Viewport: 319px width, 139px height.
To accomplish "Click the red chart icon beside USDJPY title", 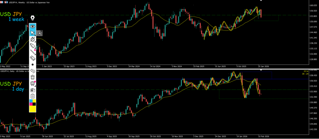I will pos(6,2).
